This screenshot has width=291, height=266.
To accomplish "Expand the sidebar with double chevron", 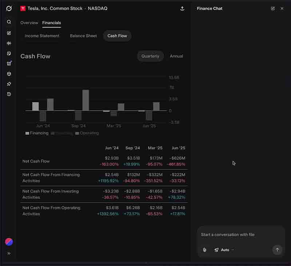I will coord(9,253).
